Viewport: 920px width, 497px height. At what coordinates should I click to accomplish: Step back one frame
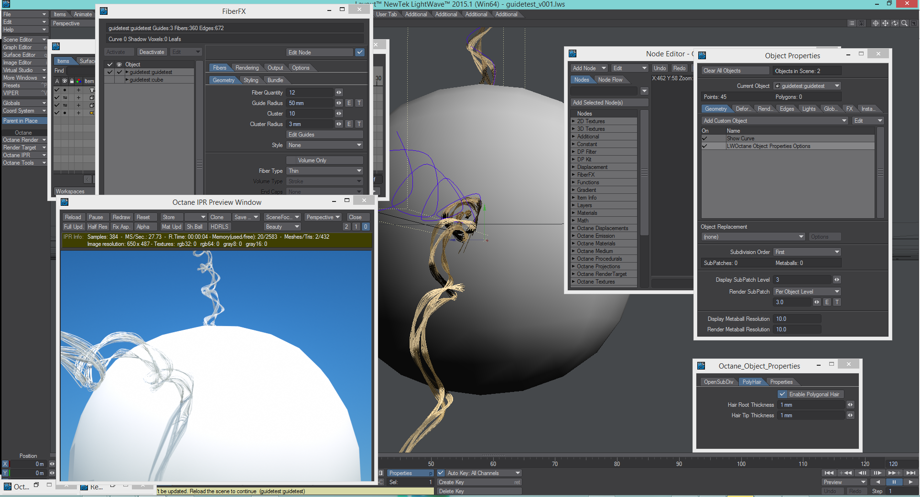point(862,473)
